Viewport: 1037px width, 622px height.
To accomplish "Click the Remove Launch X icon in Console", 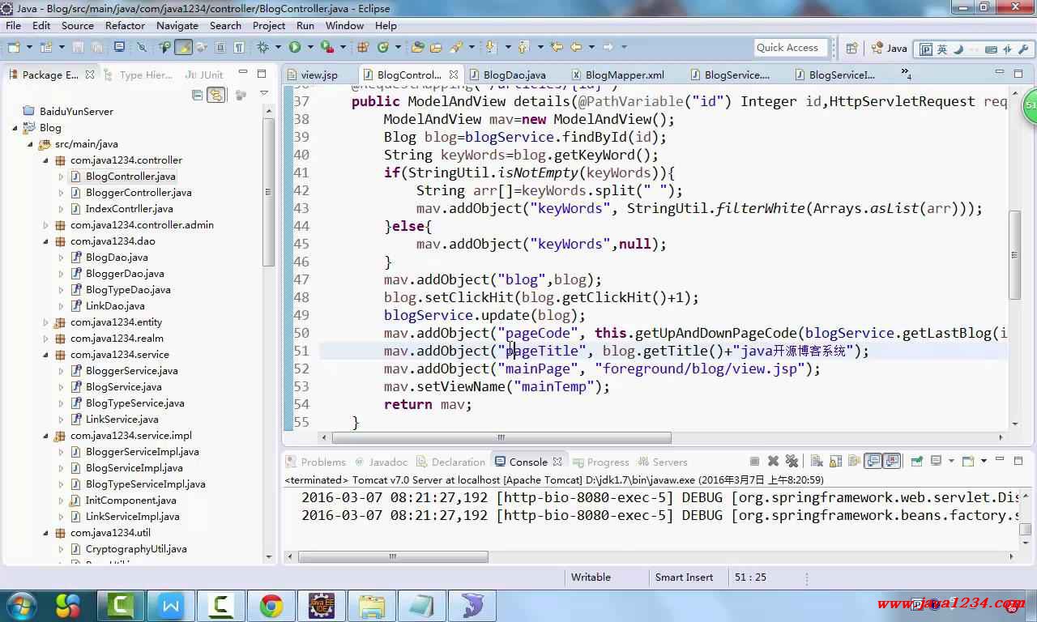I will [773, 462].
